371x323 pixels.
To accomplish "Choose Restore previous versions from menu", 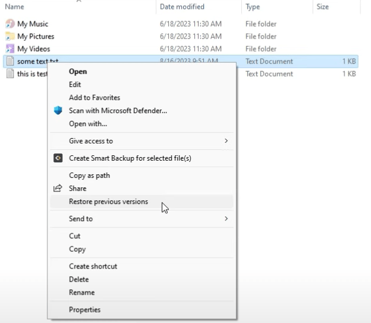I will (x=108, y=202).
